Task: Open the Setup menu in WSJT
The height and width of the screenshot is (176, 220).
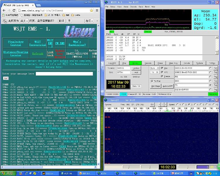Action: [x=113, y=6]
